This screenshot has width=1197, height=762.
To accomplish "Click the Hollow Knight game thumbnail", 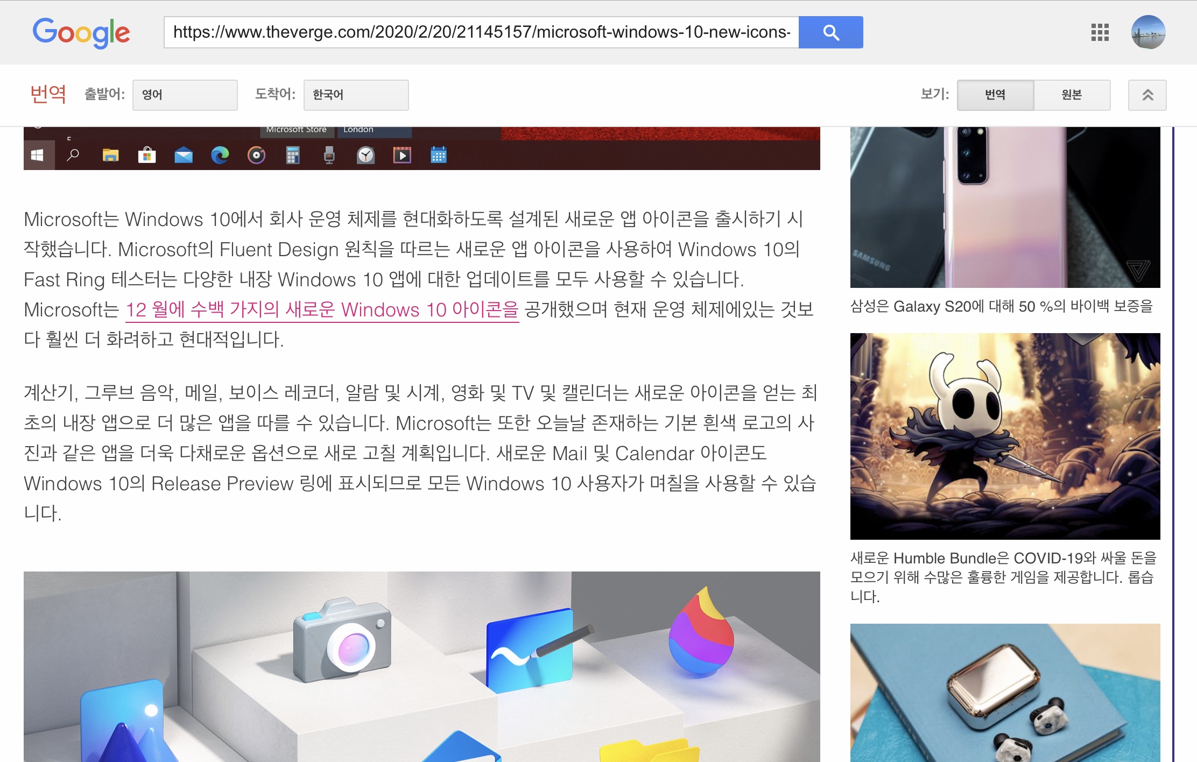I will click(1005, 436).
